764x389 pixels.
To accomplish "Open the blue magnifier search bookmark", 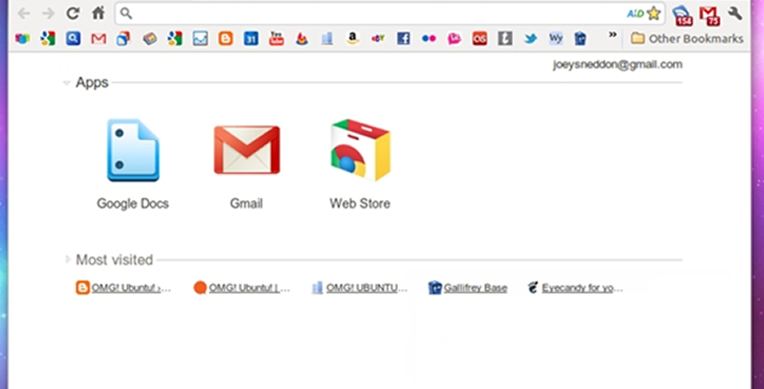I will tap(73, 38).
